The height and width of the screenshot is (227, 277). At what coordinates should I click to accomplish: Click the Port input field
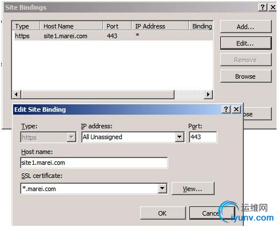pos(203,137)
